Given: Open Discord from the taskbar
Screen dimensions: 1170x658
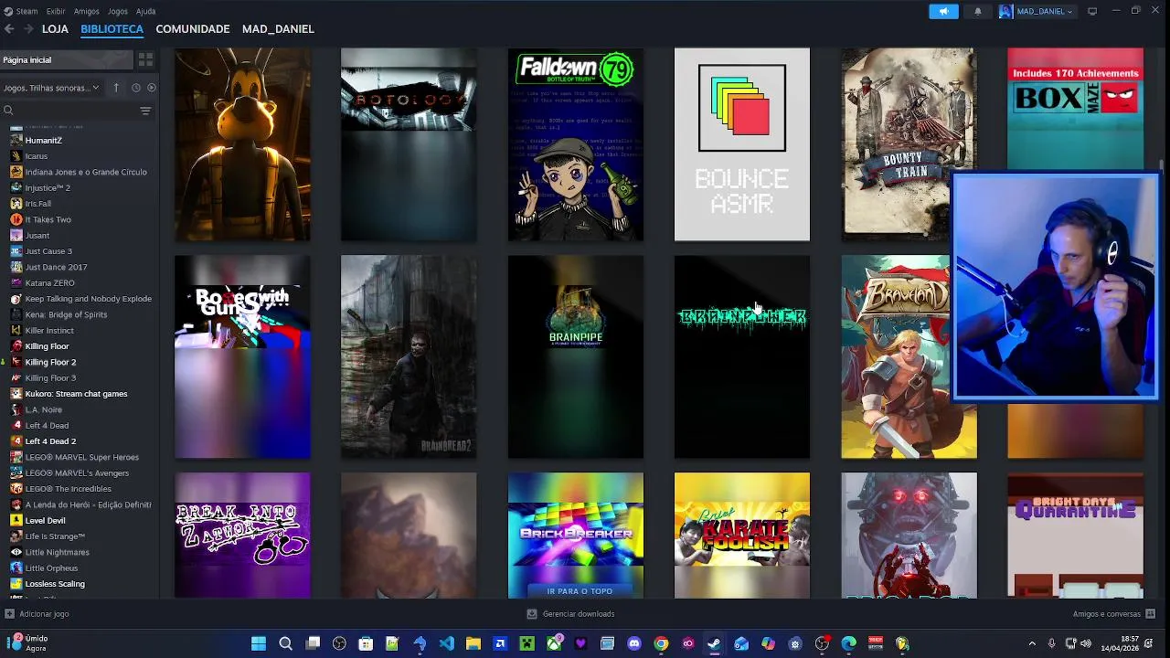Looking at the screenshot, I should (634, 643).
